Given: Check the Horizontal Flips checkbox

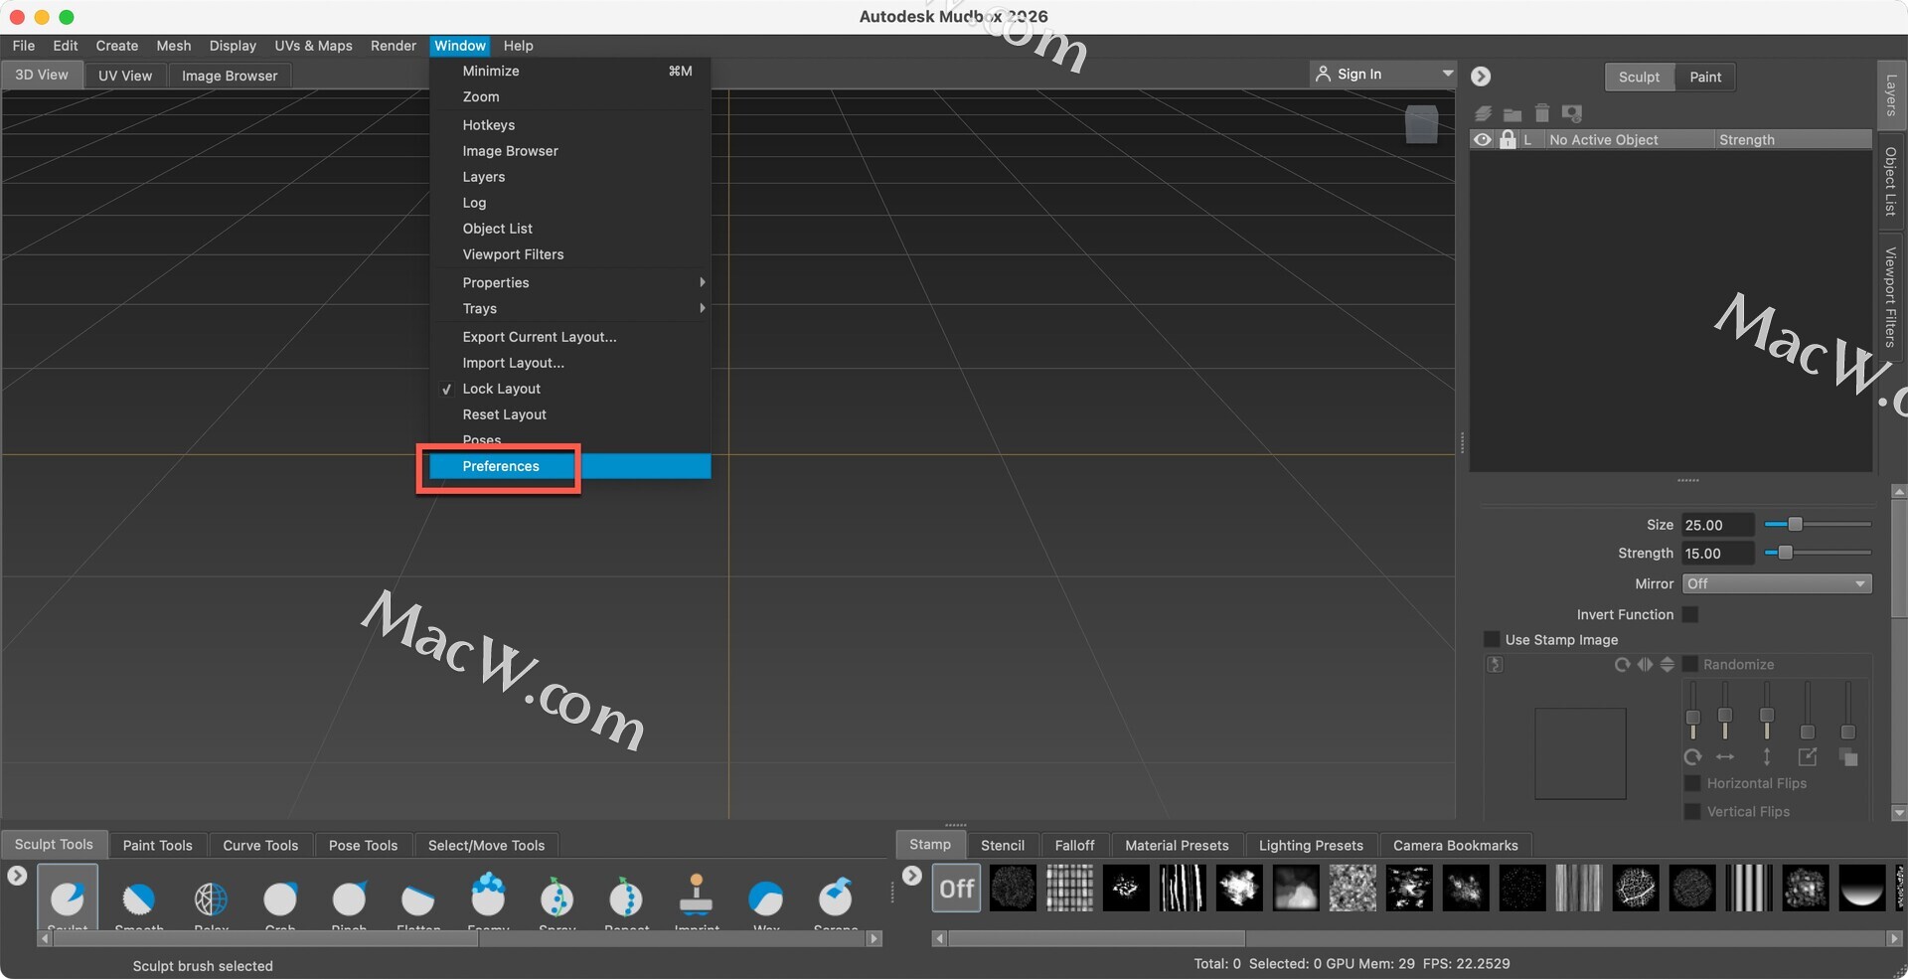Looking at the screenshot, I should pyautogui.click(x=1692, y=783).
